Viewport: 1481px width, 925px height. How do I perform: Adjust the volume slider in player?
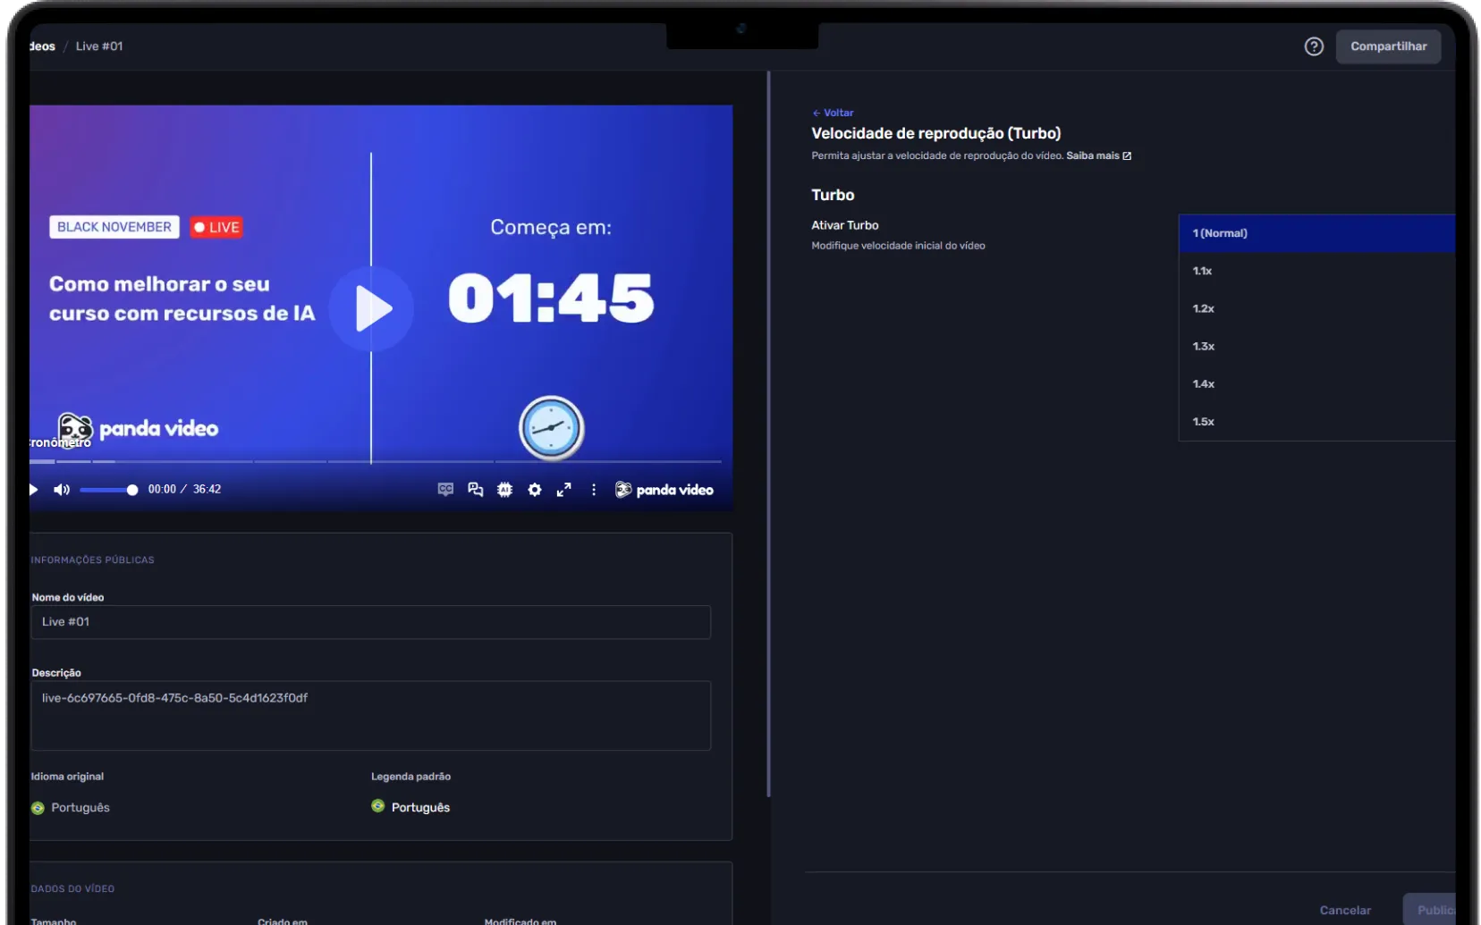point(108,490)
